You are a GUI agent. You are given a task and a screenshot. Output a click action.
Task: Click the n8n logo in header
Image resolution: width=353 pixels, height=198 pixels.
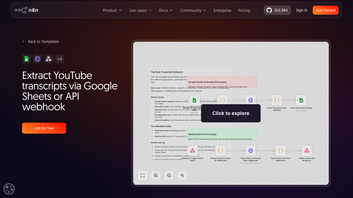point(26,10)
